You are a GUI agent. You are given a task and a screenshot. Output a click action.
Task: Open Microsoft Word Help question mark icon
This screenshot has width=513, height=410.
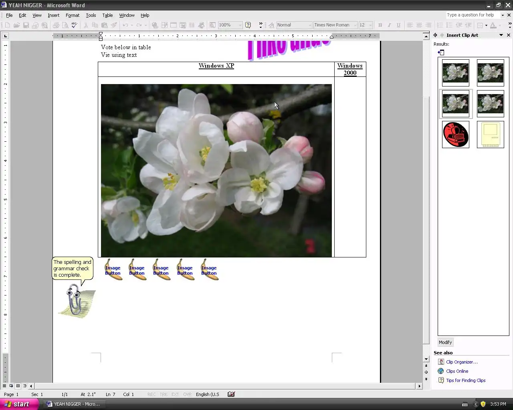click(248, 25)
